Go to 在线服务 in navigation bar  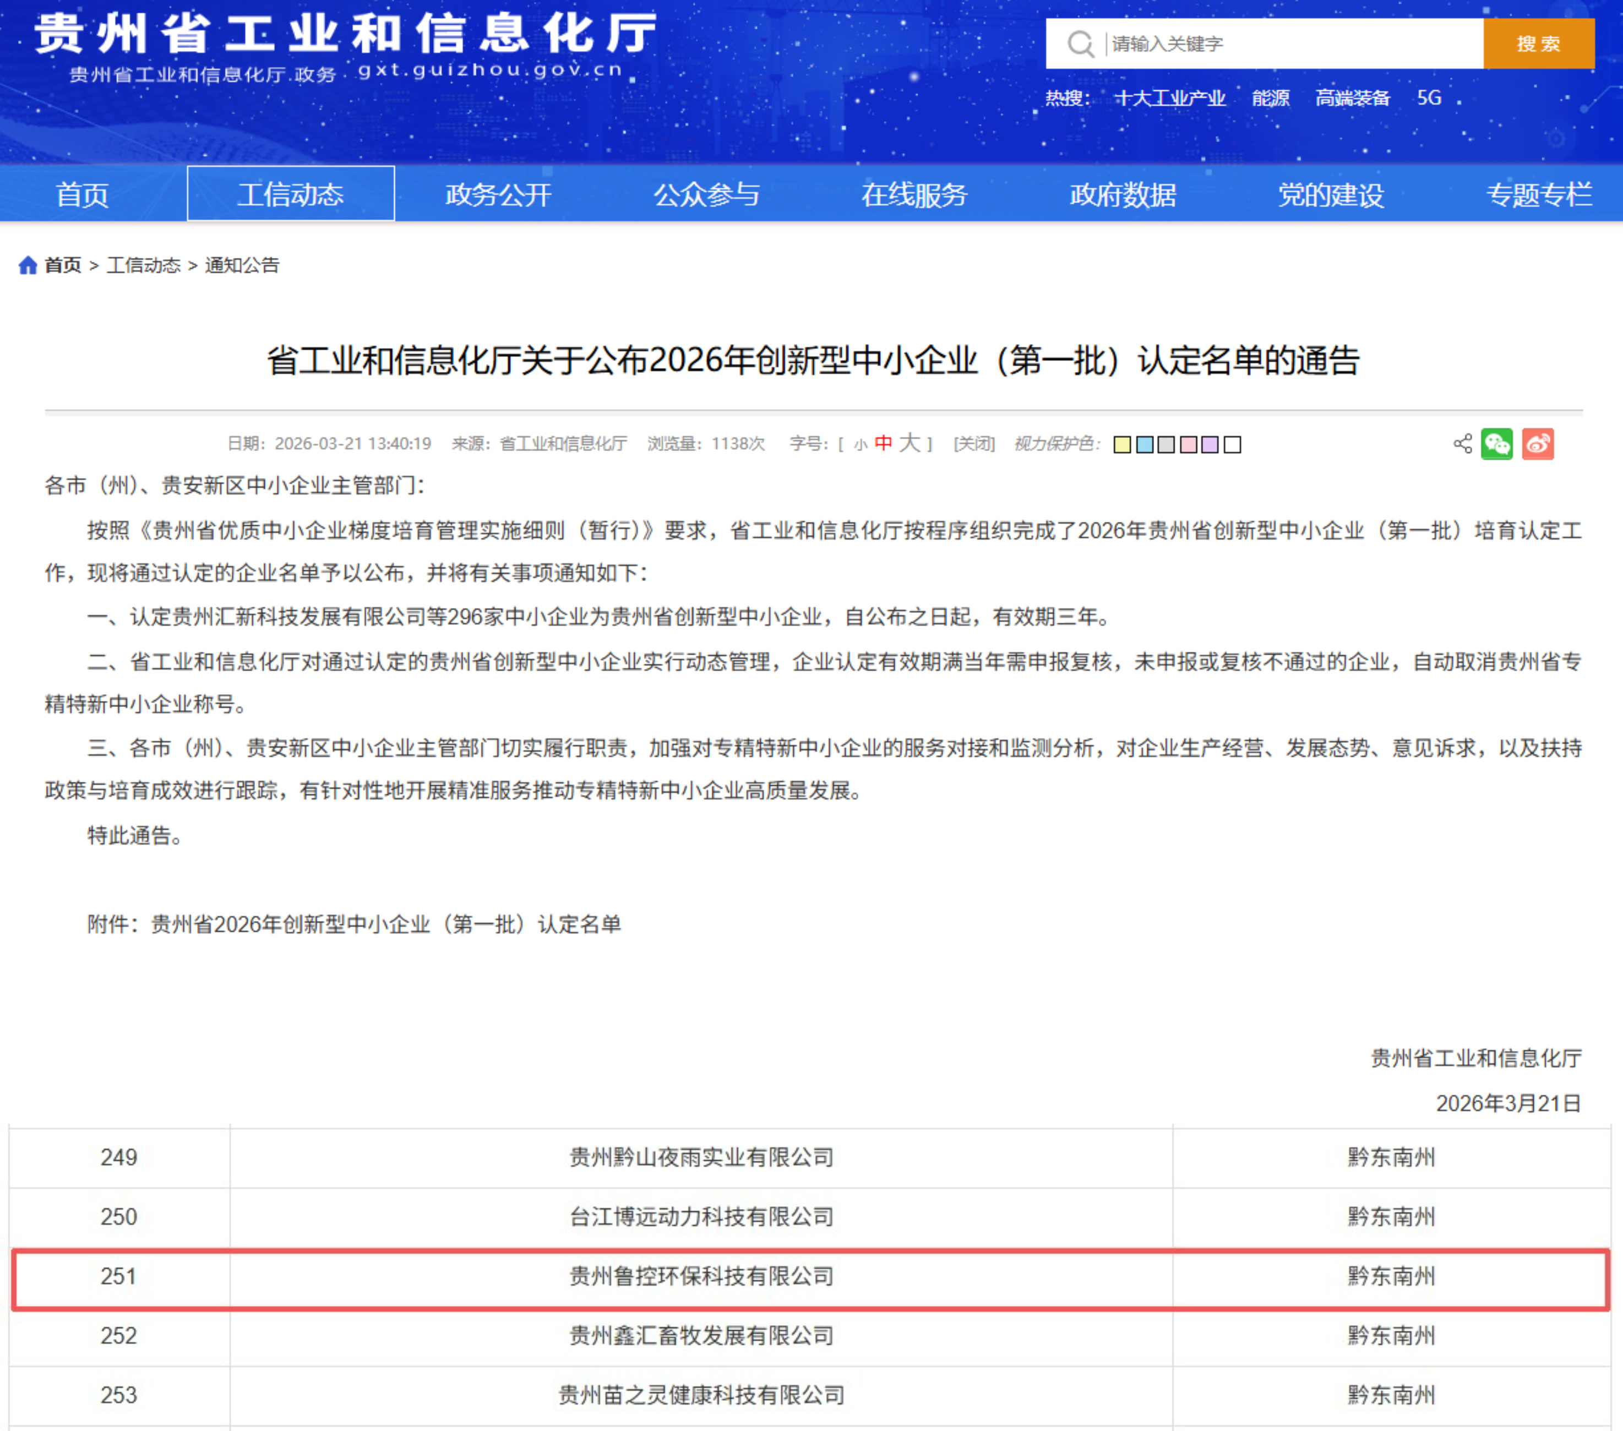(x=914, y=194)
